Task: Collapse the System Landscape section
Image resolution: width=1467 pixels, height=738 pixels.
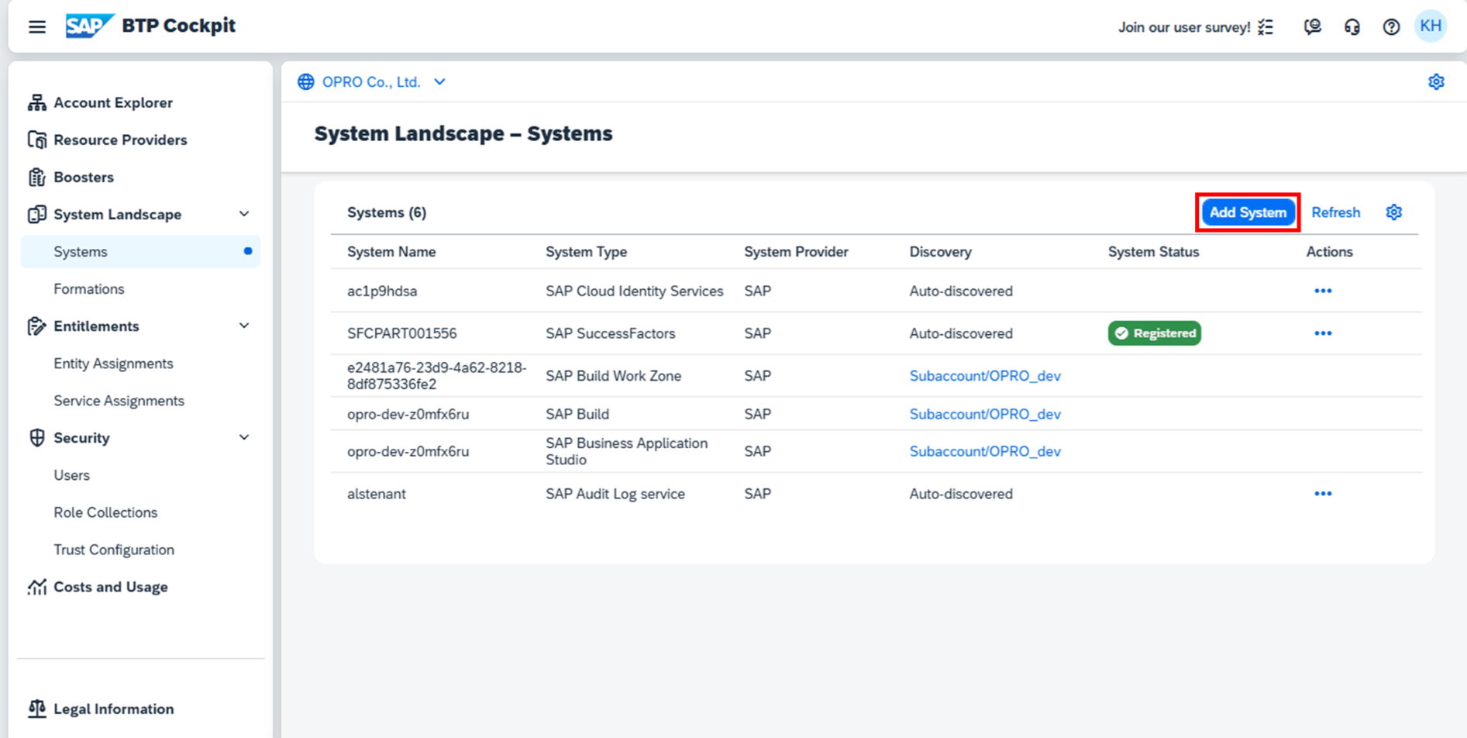Action: pyautogui.click(x=244, y=215)
